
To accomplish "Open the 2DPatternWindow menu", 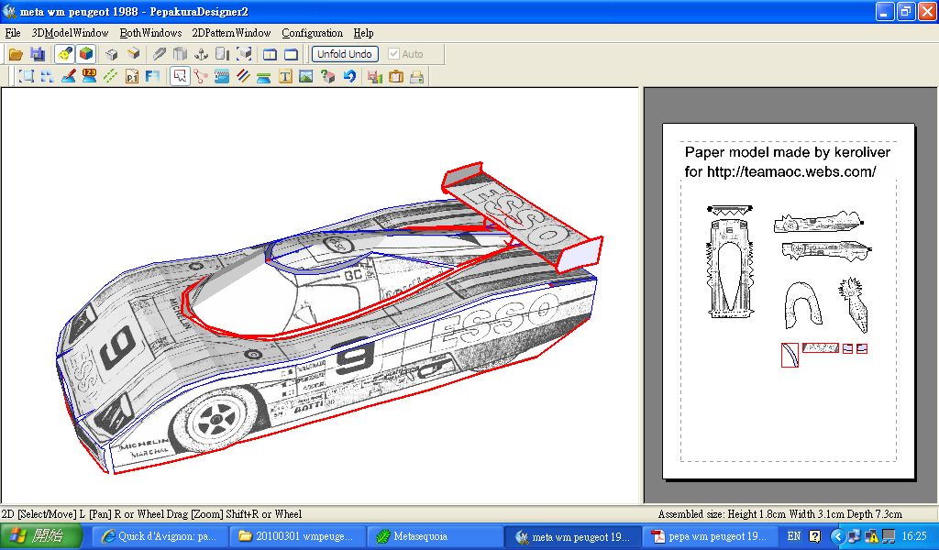I will click(231, 33).
